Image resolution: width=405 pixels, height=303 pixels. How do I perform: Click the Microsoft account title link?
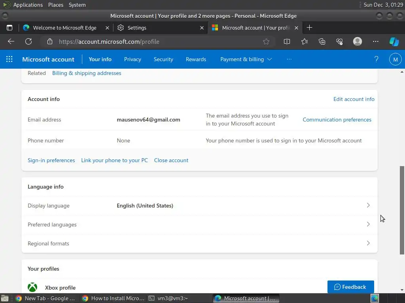click(x=48, y=59)
